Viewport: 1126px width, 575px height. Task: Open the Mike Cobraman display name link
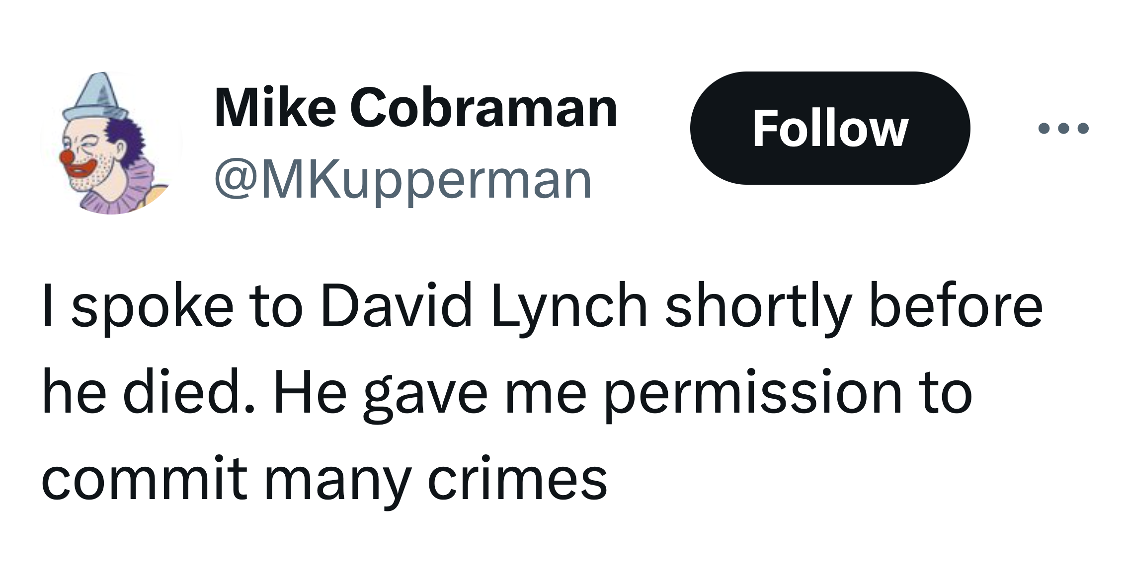415,108
